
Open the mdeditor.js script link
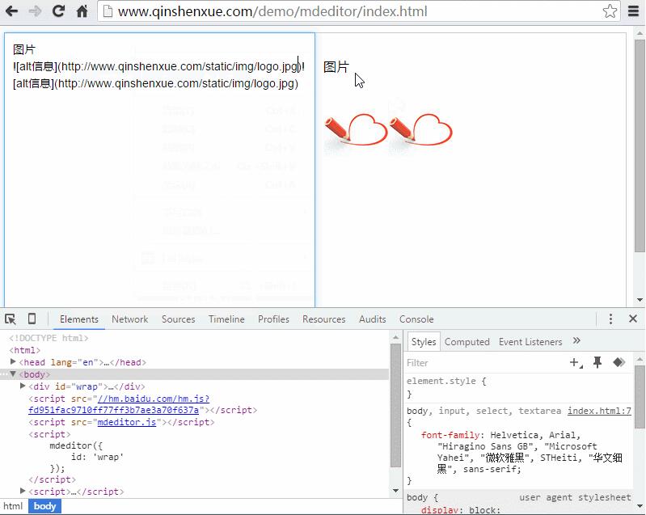pos(126,422)
